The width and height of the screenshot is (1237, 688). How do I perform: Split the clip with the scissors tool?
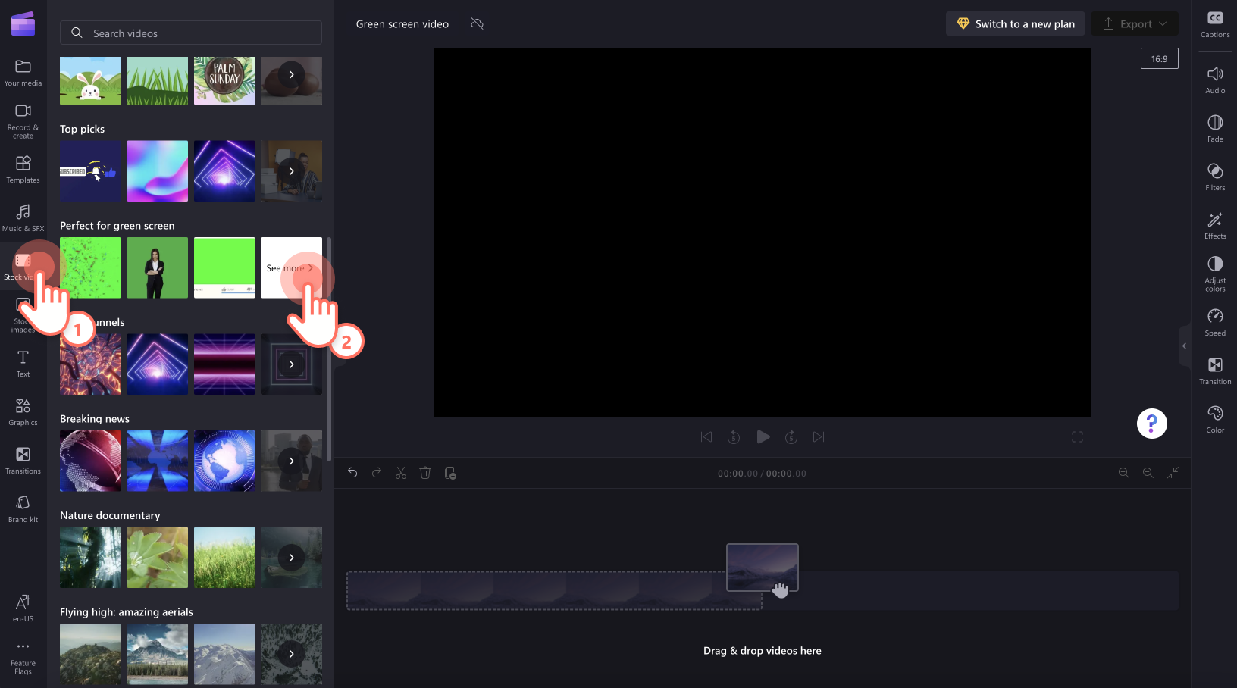coord(401,473)
